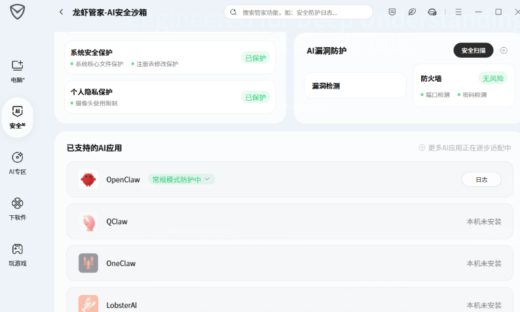Open the 电脑 section in sidebar
Viewport: 520px width, 312px height.
[x=18, y=71]
